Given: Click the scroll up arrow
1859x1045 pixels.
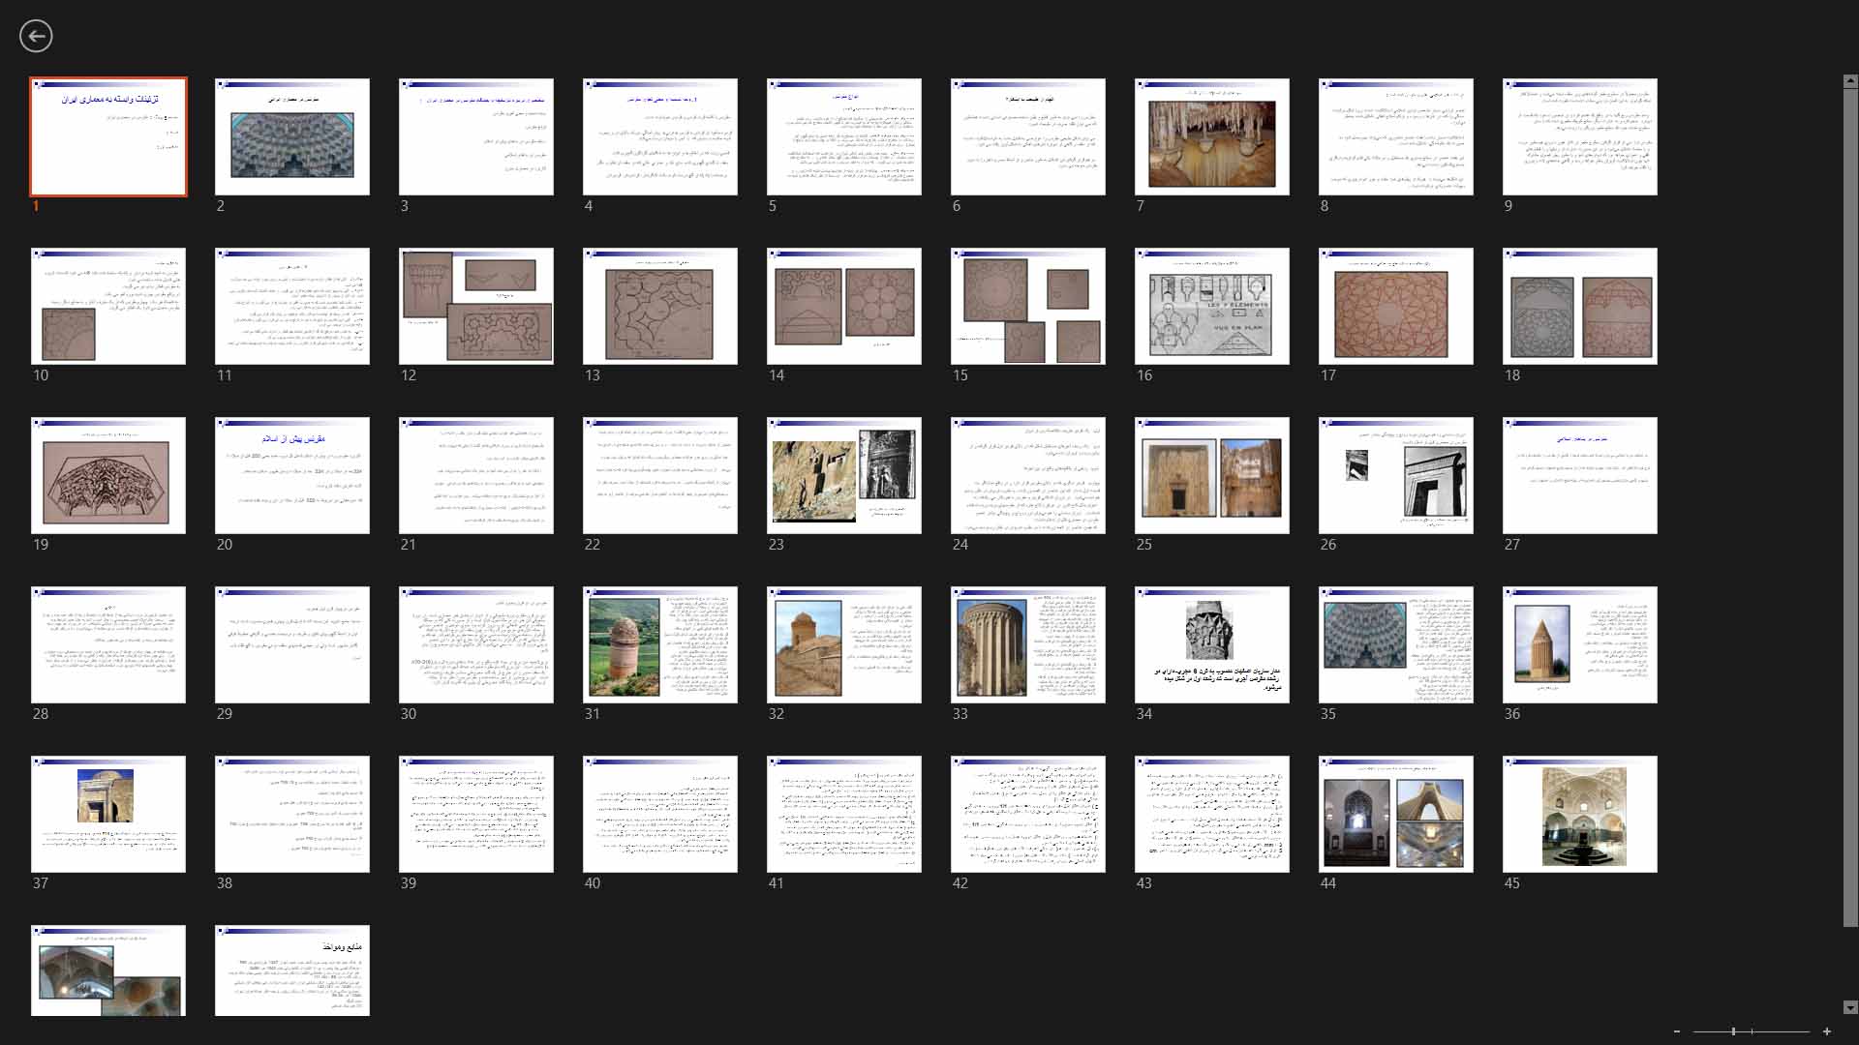Looking at the screenshot, I should click(x=1850, y=82).
